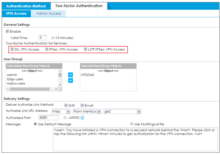Click the Authorized Port input field
Image resolution: width=220 pixels, height=154 pixels.
pos(49,117)
